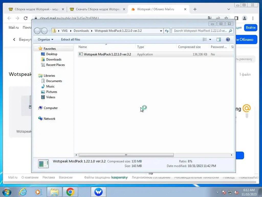Select Favorites in the navigation pane
Screen dimensions: 262x197
coord(50,48)
